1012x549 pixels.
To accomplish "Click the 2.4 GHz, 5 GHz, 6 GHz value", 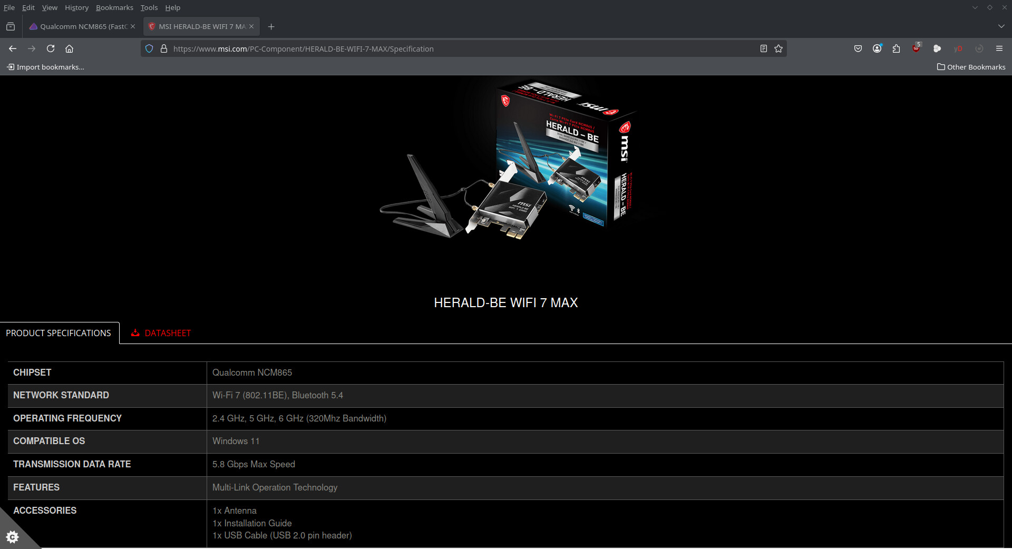I will pos(299,418).
